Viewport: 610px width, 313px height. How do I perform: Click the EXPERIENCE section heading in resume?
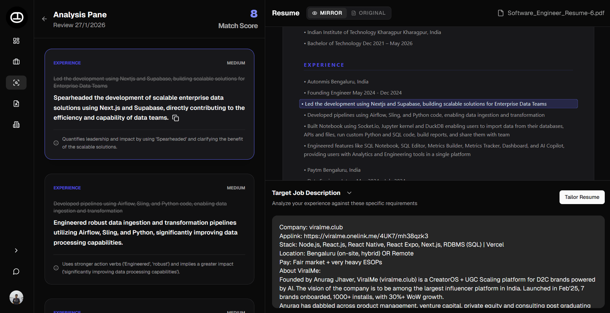[x=324, y=65]
